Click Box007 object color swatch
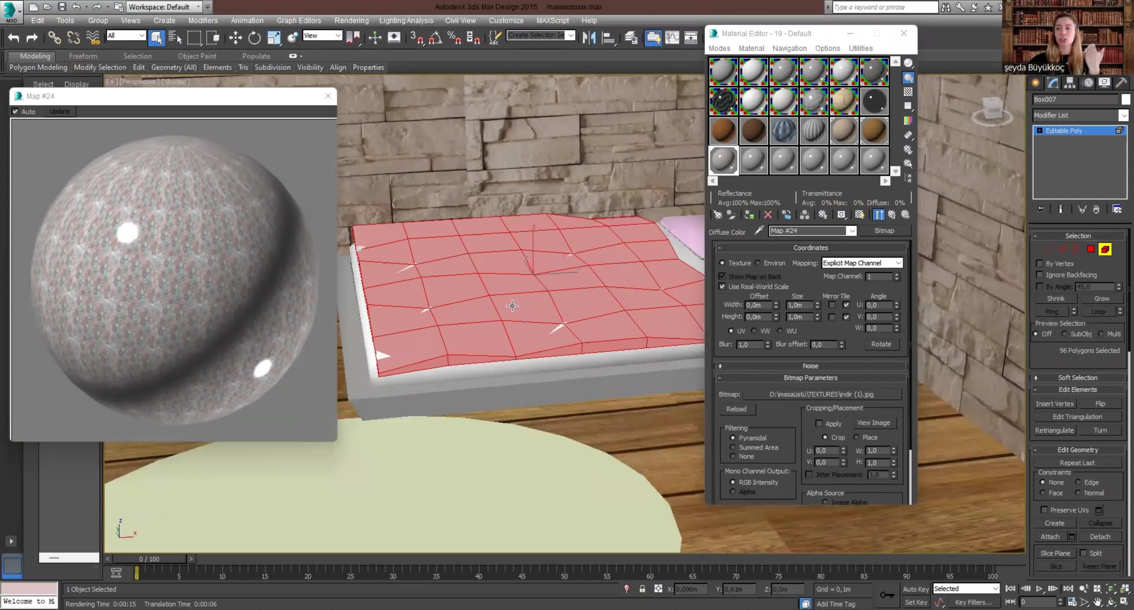The image size is (1134, 610). pos(1126,99)
